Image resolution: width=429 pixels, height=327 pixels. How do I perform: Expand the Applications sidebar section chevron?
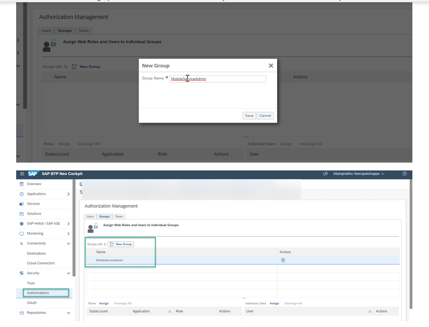[x=68, y=194]
